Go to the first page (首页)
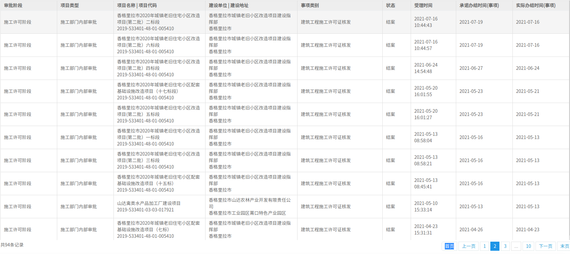570x254 pixels. coord(449,246)
